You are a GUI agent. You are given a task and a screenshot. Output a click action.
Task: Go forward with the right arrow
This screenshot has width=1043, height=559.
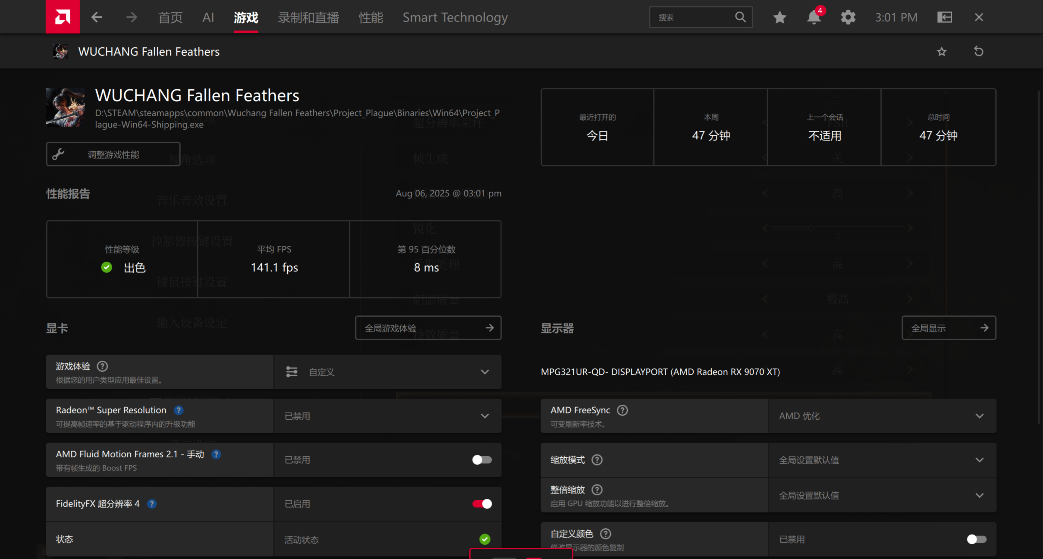131,17
